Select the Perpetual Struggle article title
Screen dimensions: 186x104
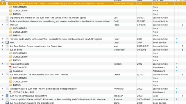click(19, 64)
